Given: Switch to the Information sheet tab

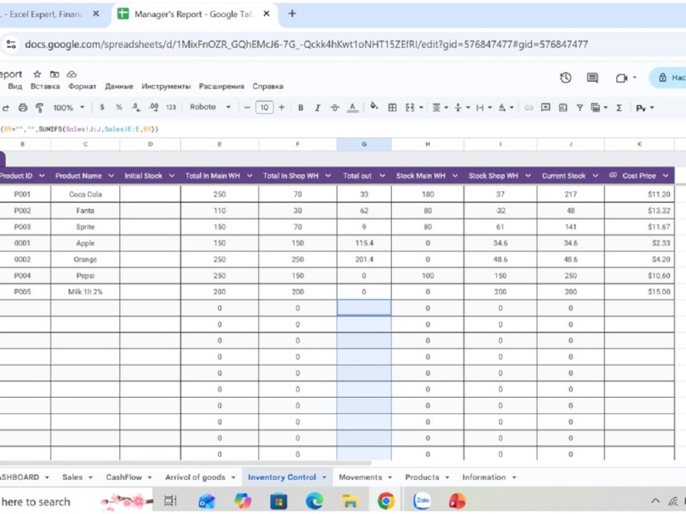Looking at the screenshot, I should click(484, 477).
